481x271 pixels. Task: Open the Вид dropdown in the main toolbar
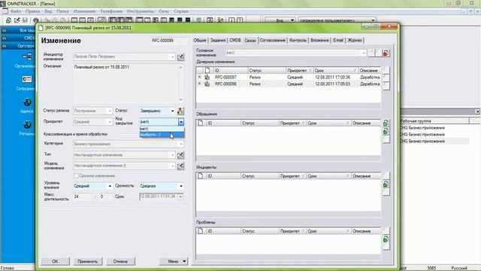click(x=292, y=20)
